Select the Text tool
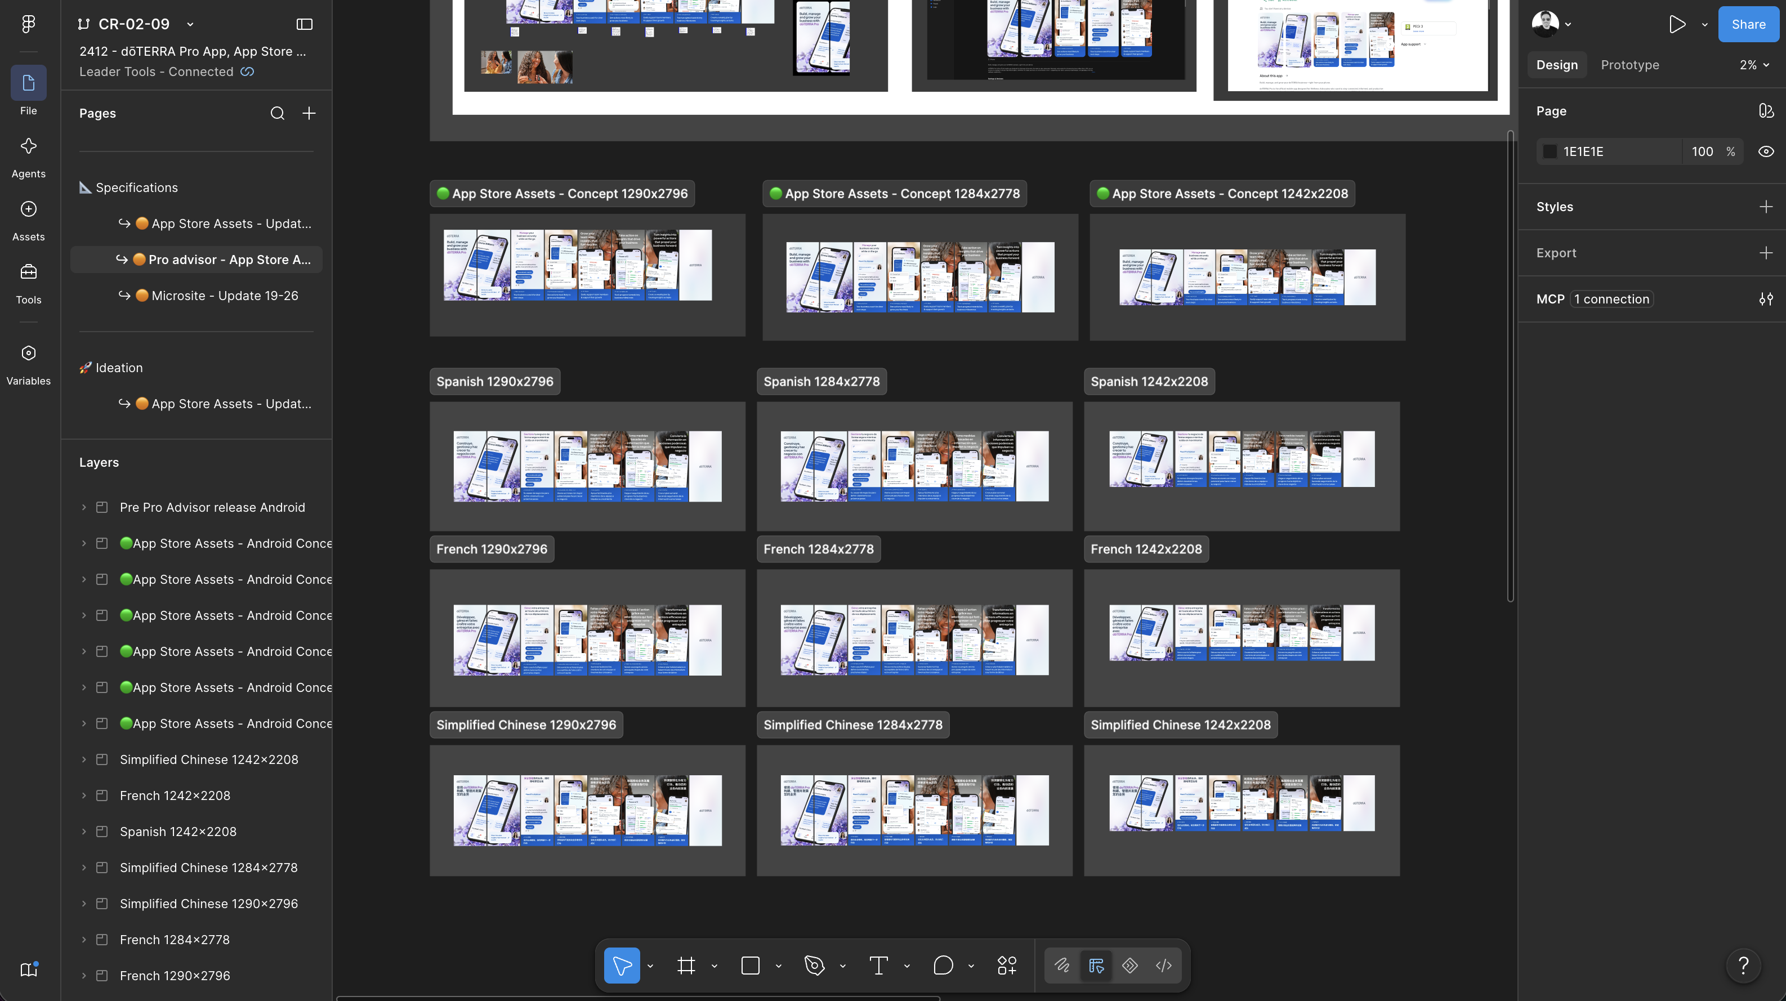Screen dimensions: 1786x1001 click(878, 965)
